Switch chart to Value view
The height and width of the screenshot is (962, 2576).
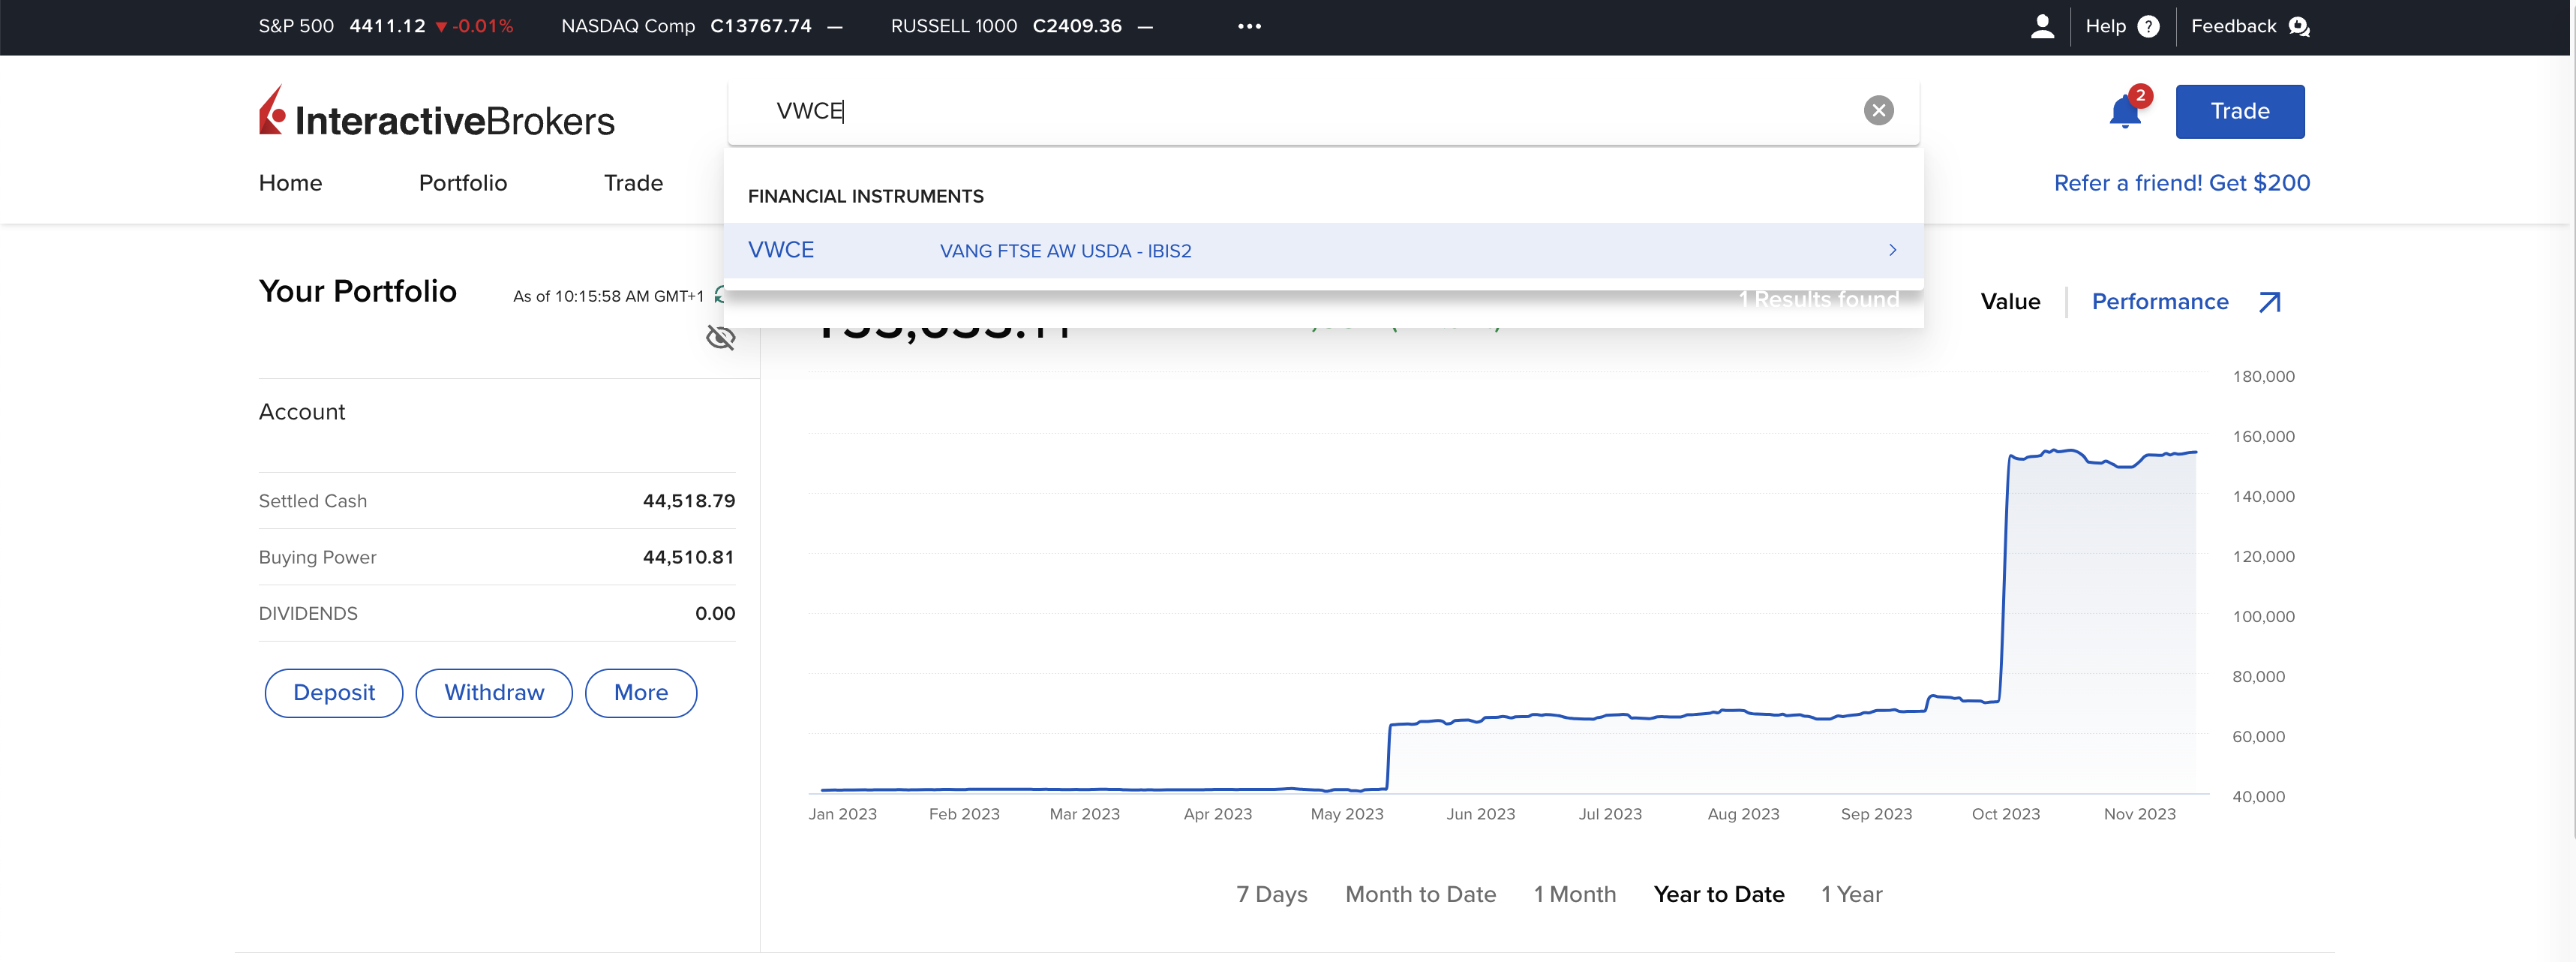click(x=2009, y=302)
